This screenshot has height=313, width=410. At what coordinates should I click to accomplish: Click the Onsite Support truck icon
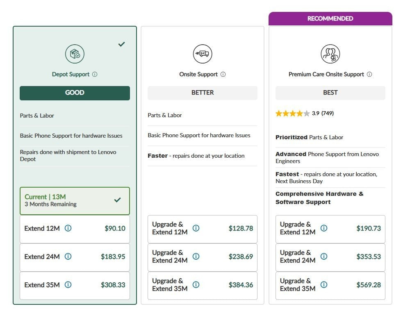tap(203, 54)
